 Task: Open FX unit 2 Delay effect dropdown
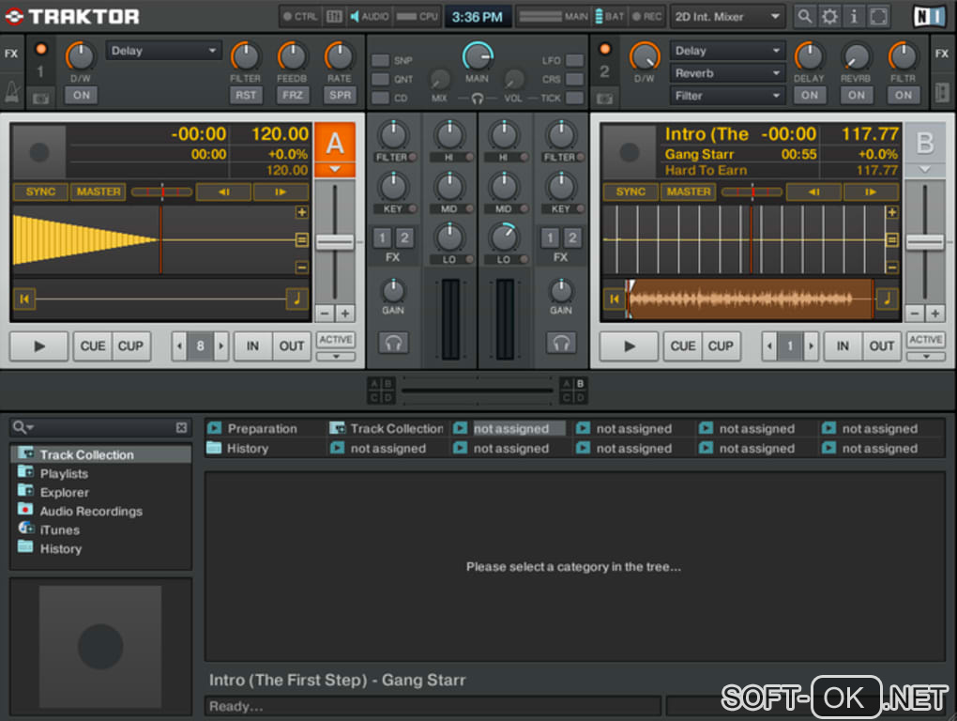[727, 51]
